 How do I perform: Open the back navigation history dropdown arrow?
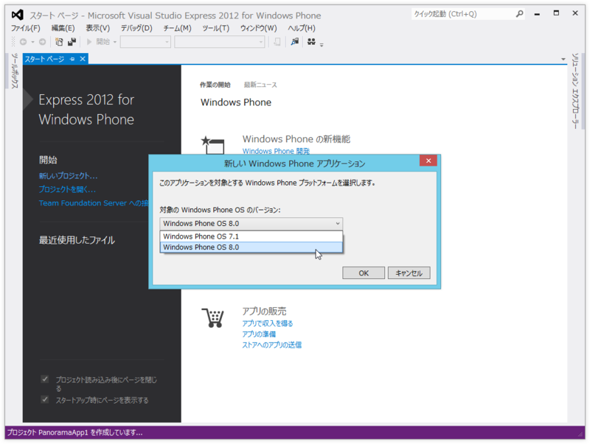pos(32,42)
